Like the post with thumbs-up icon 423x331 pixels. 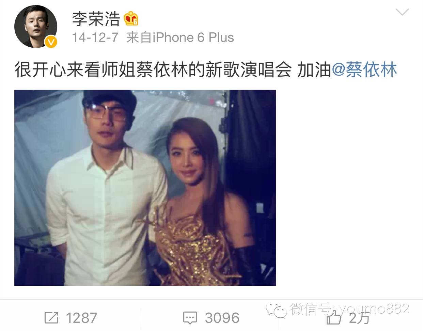click(x=334, y=318)
